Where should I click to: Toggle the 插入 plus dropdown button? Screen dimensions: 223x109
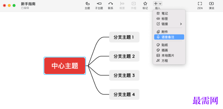click(158, 4)
